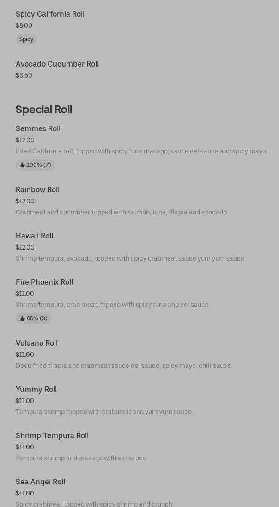Select the Spicy tag badge
The height and width of the screenshot is (507, 279).
[x=26, y=39]
